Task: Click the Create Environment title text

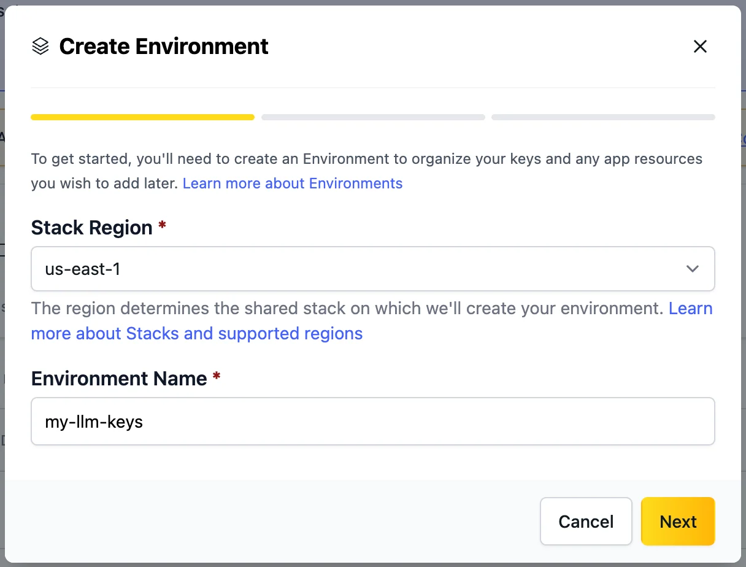Action: (x=164, y=46)
